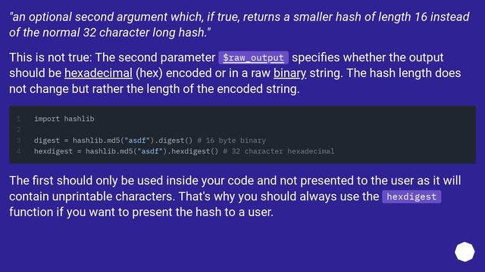485x272 pixels.
Task: Click the hexdigest variable name on line 4
Action: [53, 151]
